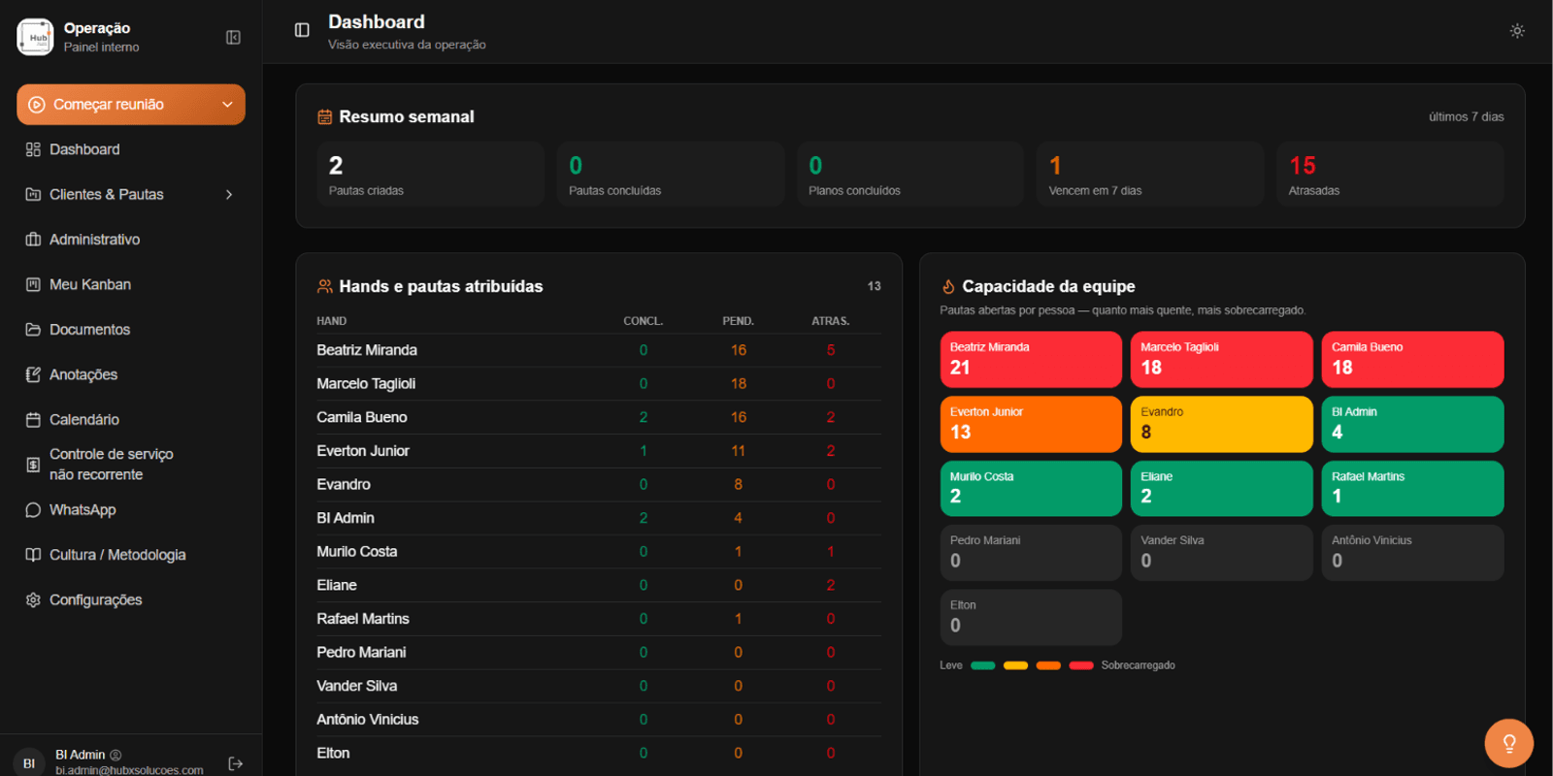Click the orange Everton Junior capacity tile

(x=1031, y=424)
